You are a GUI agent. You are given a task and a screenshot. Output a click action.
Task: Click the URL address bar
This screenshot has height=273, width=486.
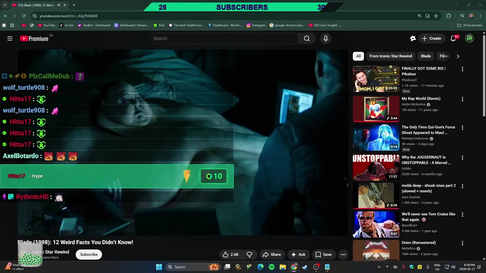(x=224, y=16)
